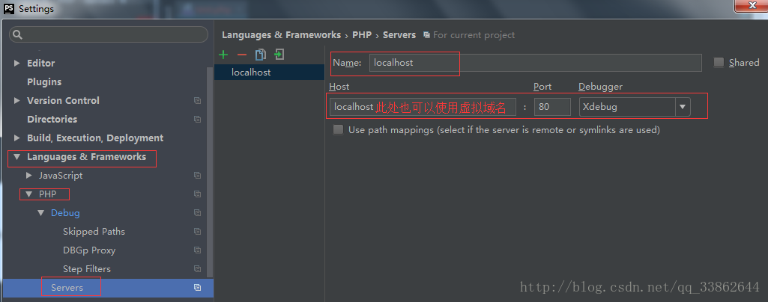Image resolution: width=768 pixels, height=302 pixels.
Task: Select Servers in settings tree
Action: pyautogui.click(x=67, y=288)
